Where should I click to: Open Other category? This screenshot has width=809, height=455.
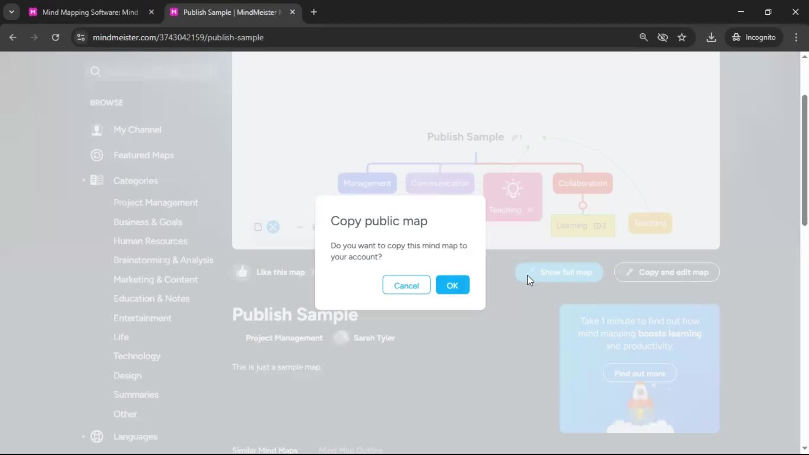(x=125, y=414)
